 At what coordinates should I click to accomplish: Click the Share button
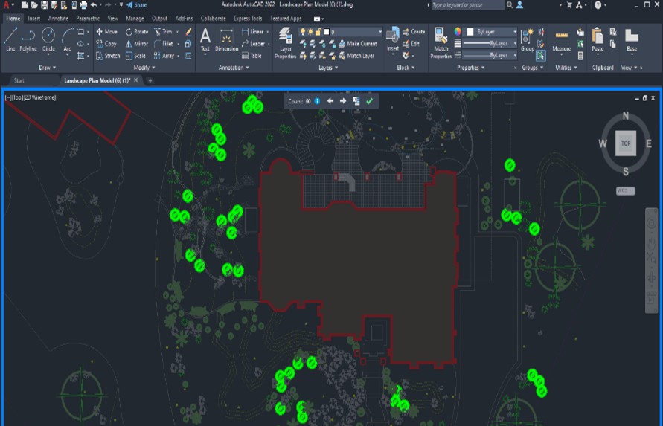coord(136,5)
